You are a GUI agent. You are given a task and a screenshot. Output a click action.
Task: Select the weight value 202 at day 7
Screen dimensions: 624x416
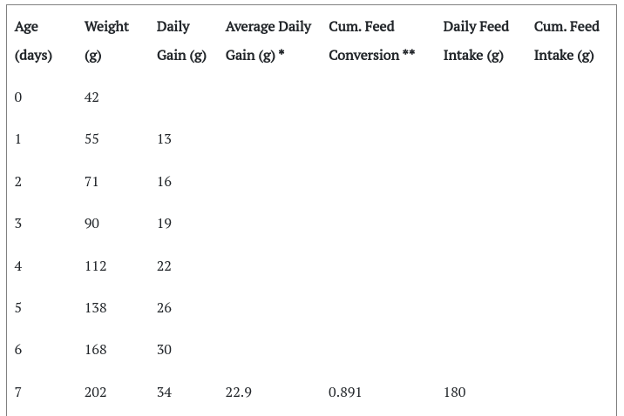pos(96,393)
